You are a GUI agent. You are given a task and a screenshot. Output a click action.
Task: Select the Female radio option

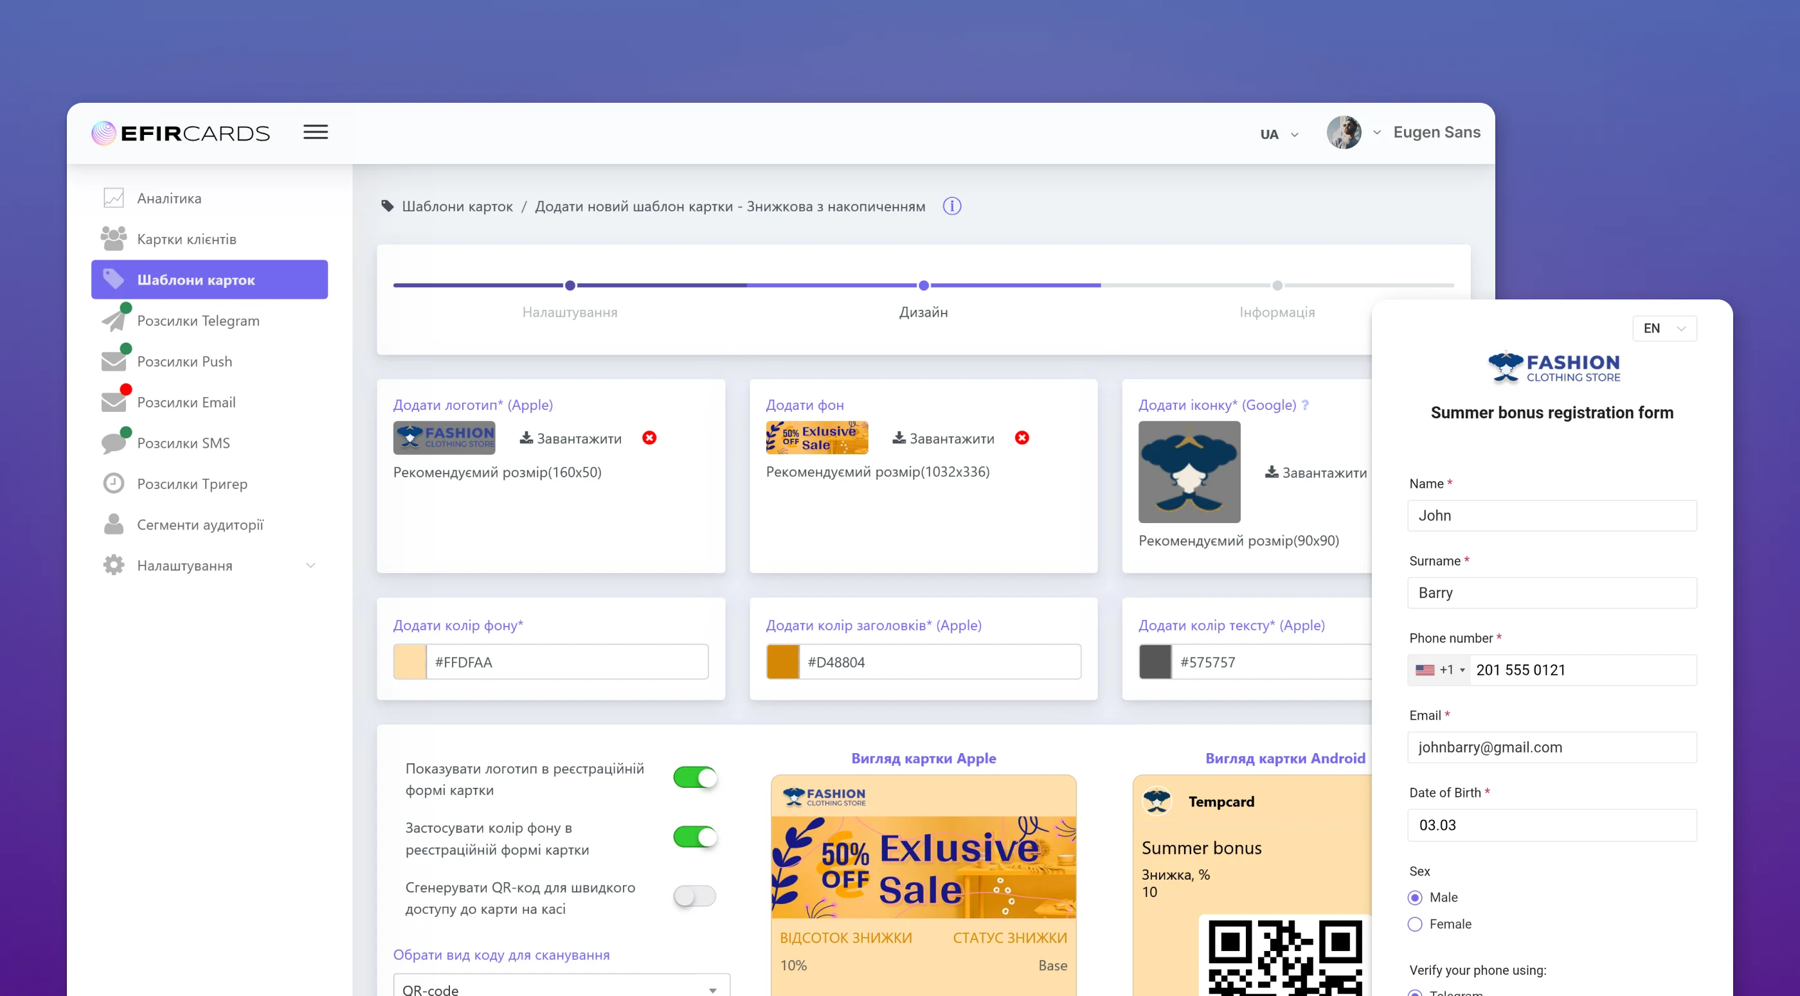coord(1415,924)
